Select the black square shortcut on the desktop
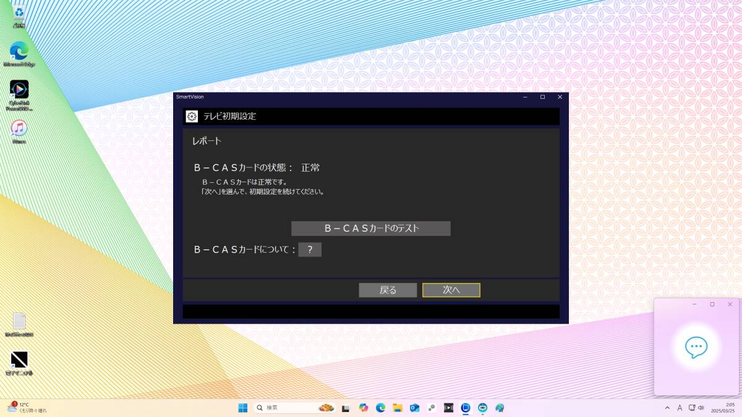This screenshot has height=417, width=742. [x=19, y=363]
